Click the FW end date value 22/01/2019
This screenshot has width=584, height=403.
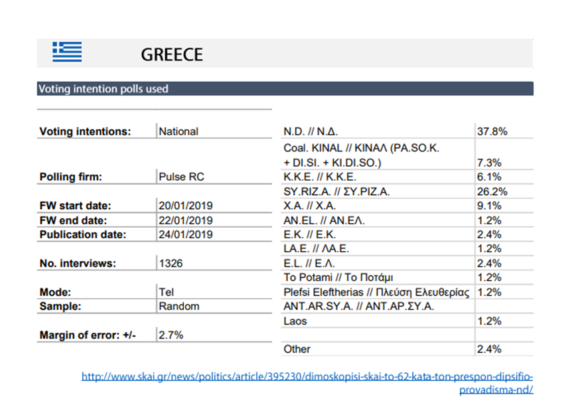185,220
